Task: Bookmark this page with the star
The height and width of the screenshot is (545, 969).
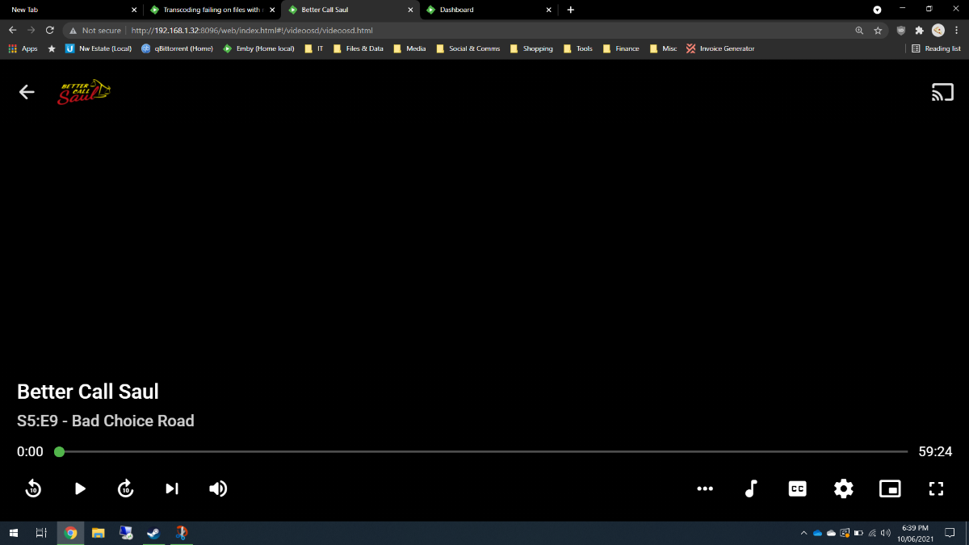Action: pos(878,30)
